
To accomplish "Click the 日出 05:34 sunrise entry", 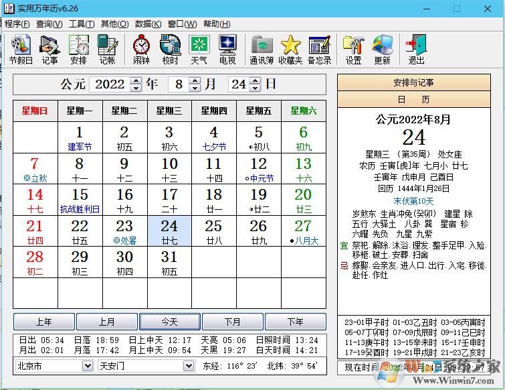I will pyautogui.click(x=41, y=340).
